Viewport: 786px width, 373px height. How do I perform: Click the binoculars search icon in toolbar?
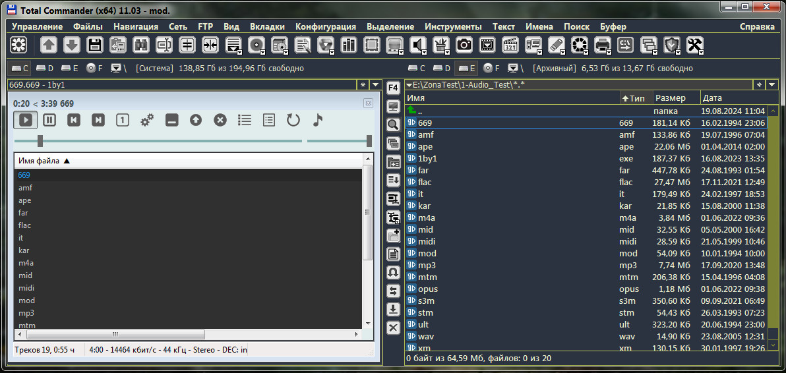(140, 45)
